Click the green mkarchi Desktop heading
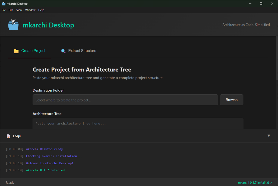This screenshot has height=186, width=278. 48,25
